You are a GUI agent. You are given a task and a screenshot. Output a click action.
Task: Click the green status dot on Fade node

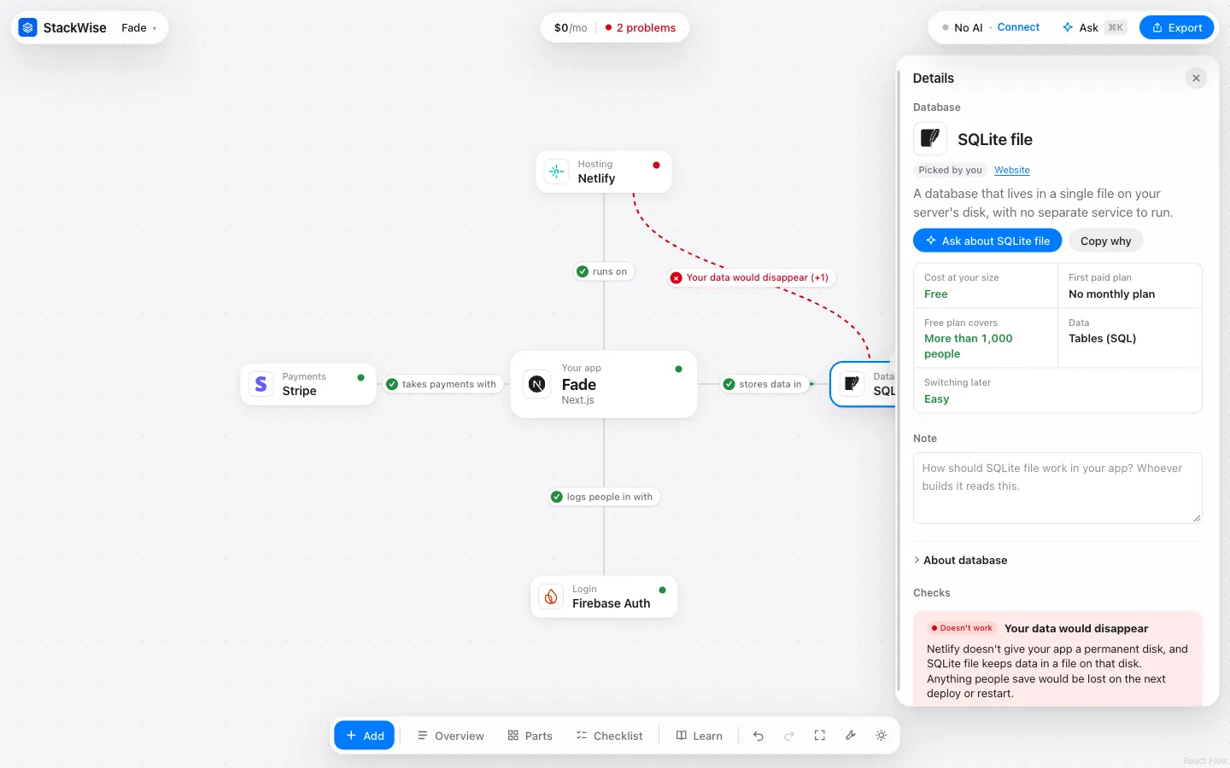[x=678, y=369]
